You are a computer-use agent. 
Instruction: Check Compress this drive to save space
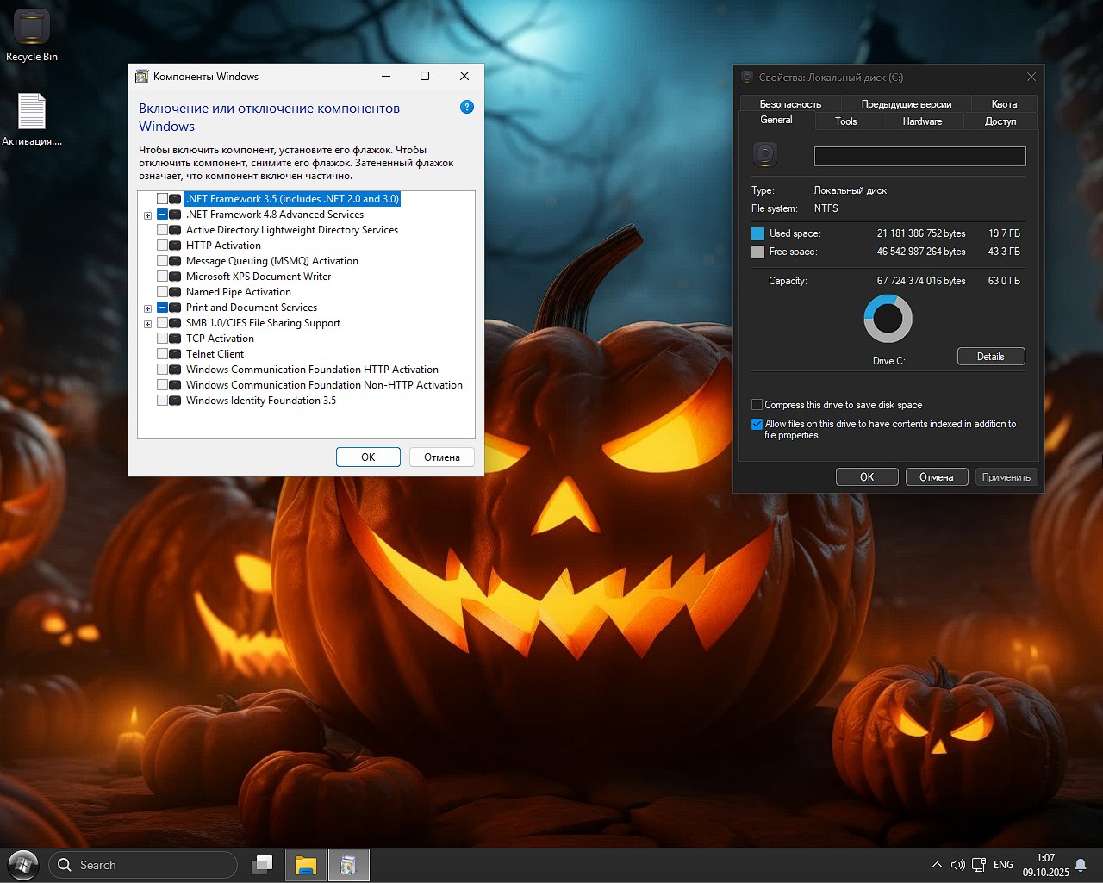click(x=757, y=405)
